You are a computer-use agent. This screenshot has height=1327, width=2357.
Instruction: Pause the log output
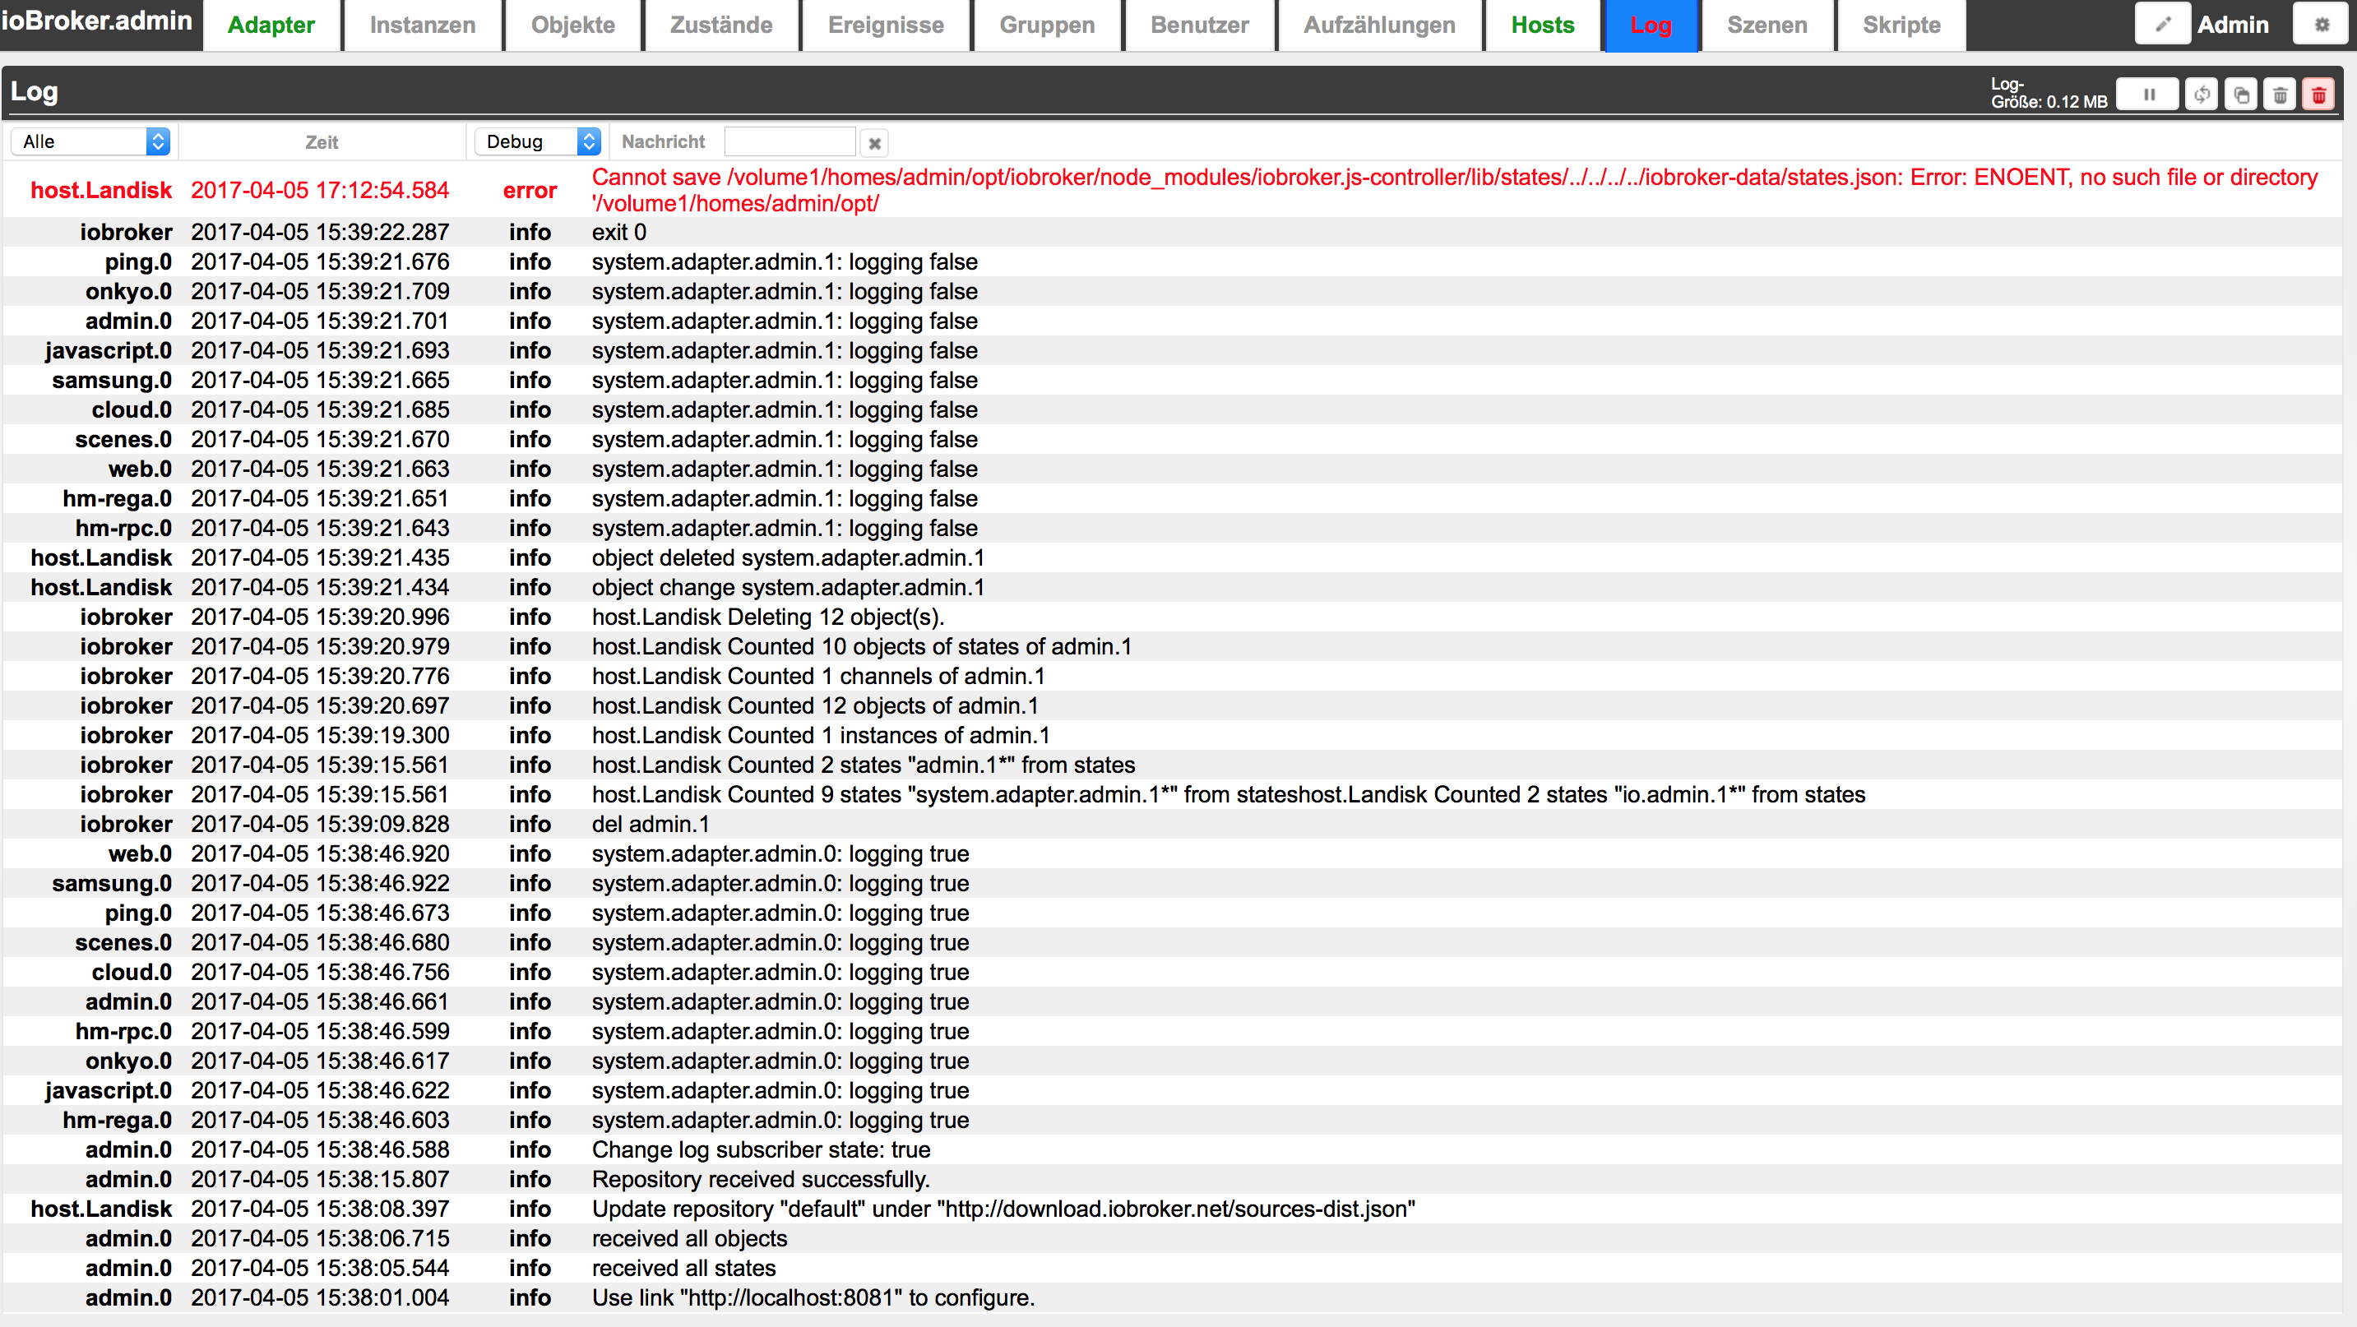click(x=2146, y=95)
